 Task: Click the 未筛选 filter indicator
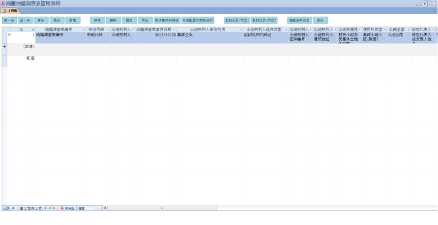(67, 208)
